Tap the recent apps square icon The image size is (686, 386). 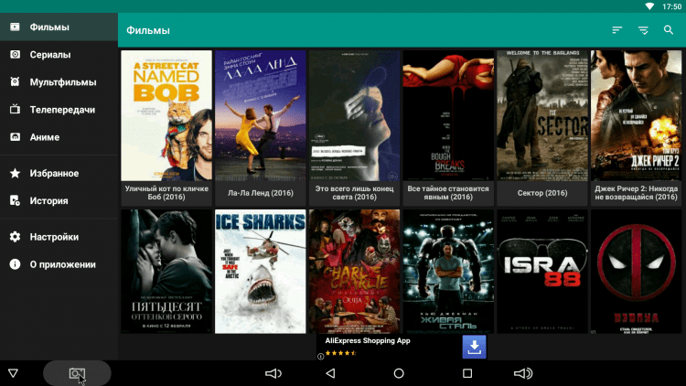467,373
